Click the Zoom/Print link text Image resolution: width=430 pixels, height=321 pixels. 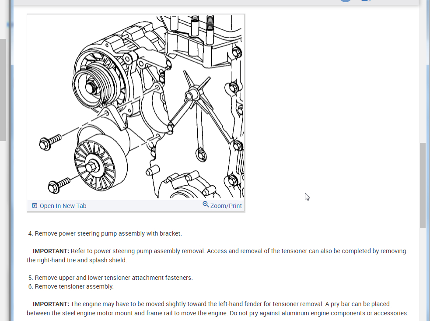point(226,206)
